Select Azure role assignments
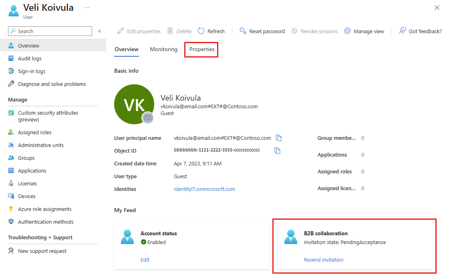 44,209
